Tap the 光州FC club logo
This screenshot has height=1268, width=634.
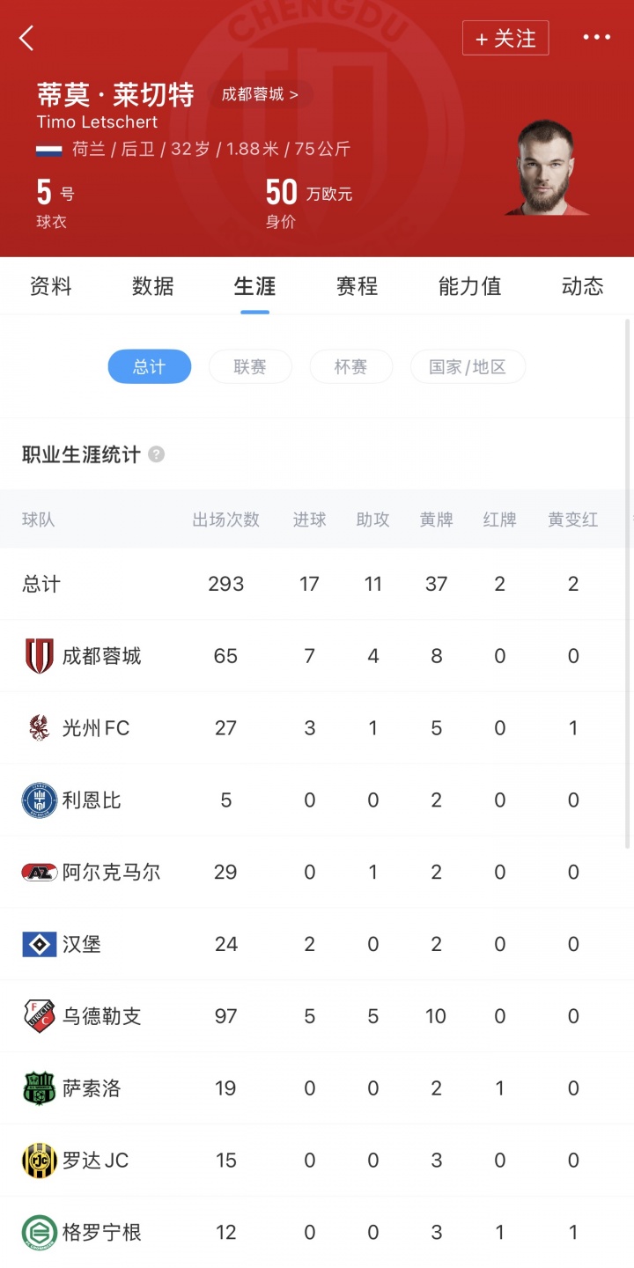pyautogui.click(x=40, y=728)
